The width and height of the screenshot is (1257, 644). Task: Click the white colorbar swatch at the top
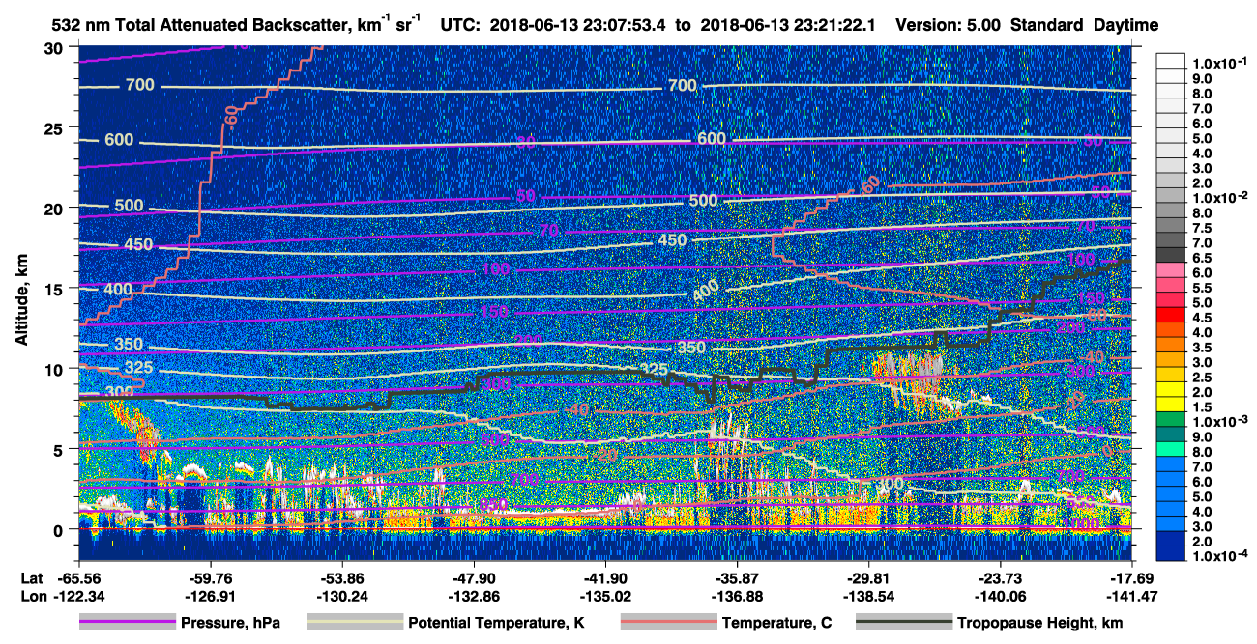1172,59
